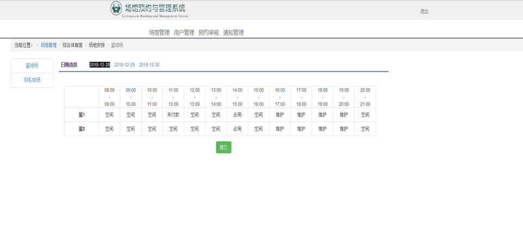Select 篮1 slot at 10:00 (空闲)
Image resolution: width=523 pixels, height=225 pixels.
pyautogui.click(x=152, y=114)
